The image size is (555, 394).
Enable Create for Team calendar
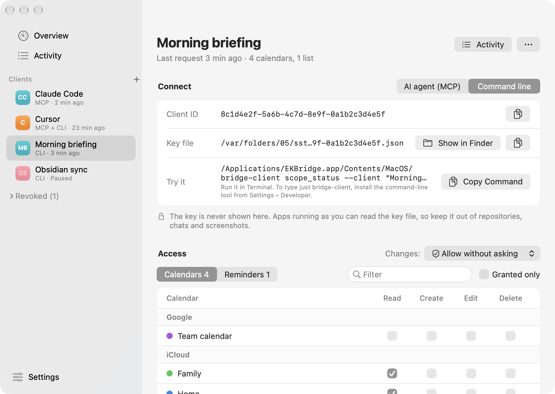tap(432, 336)
